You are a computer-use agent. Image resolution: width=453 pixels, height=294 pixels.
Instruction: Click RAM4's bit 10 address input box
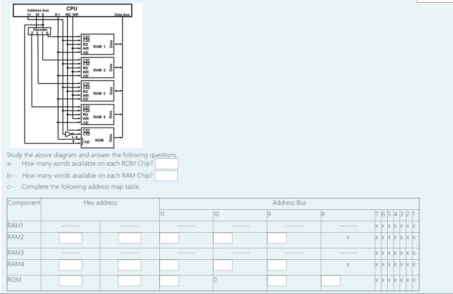click(x=223, y=265)
